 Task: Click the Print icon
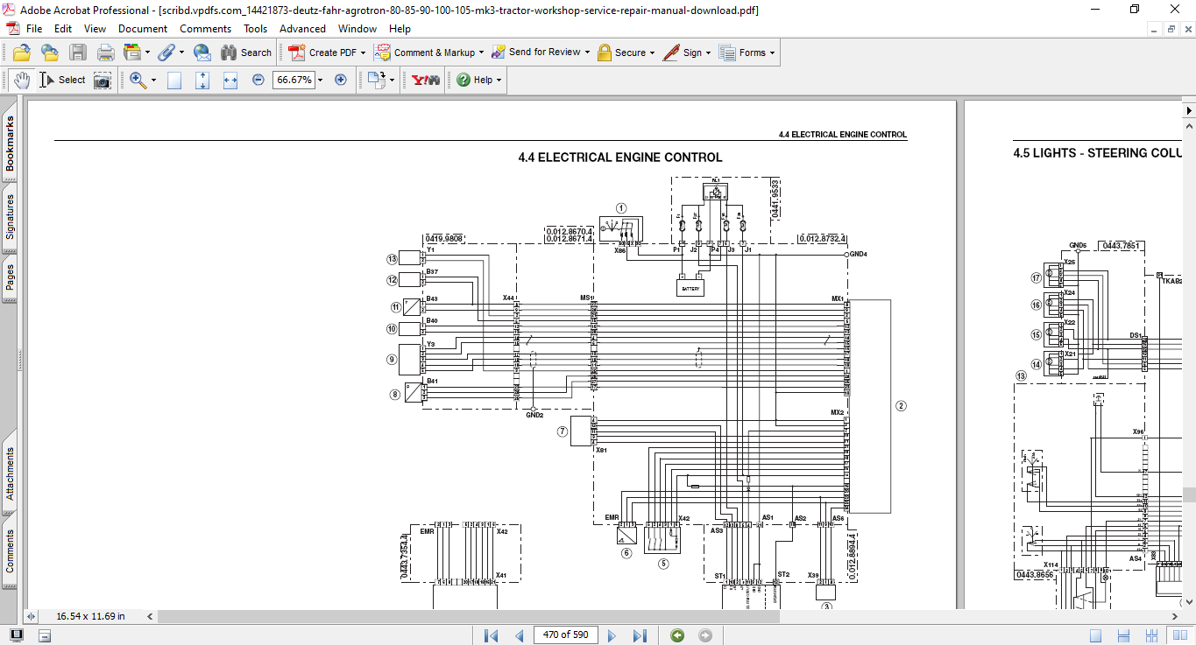tap(106, 53)
